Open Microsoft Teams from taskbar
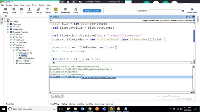200x112 pixels. pos(104,109)
